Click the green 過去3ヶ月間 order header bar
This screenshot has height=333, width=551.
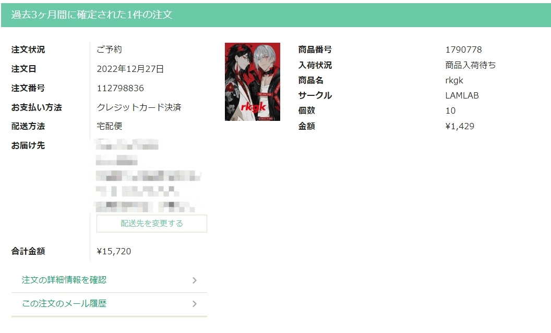click(x=276, y=15)
